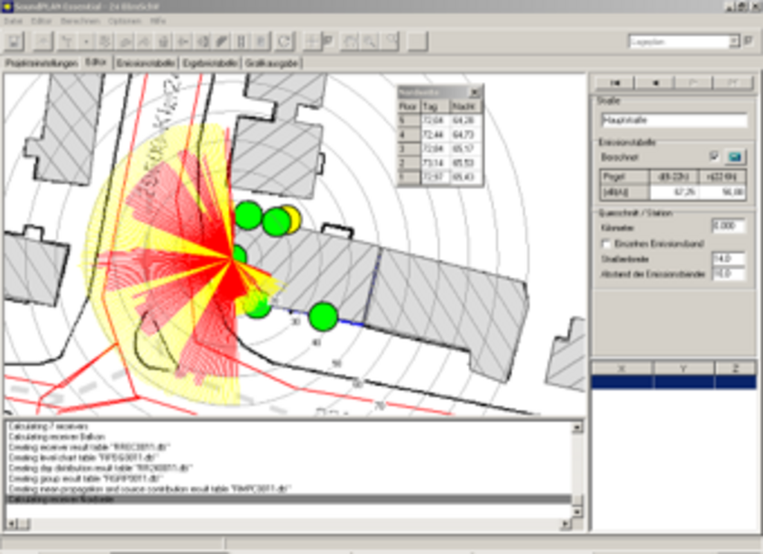Click the green receiver circle on the blue line

[323, 316]
